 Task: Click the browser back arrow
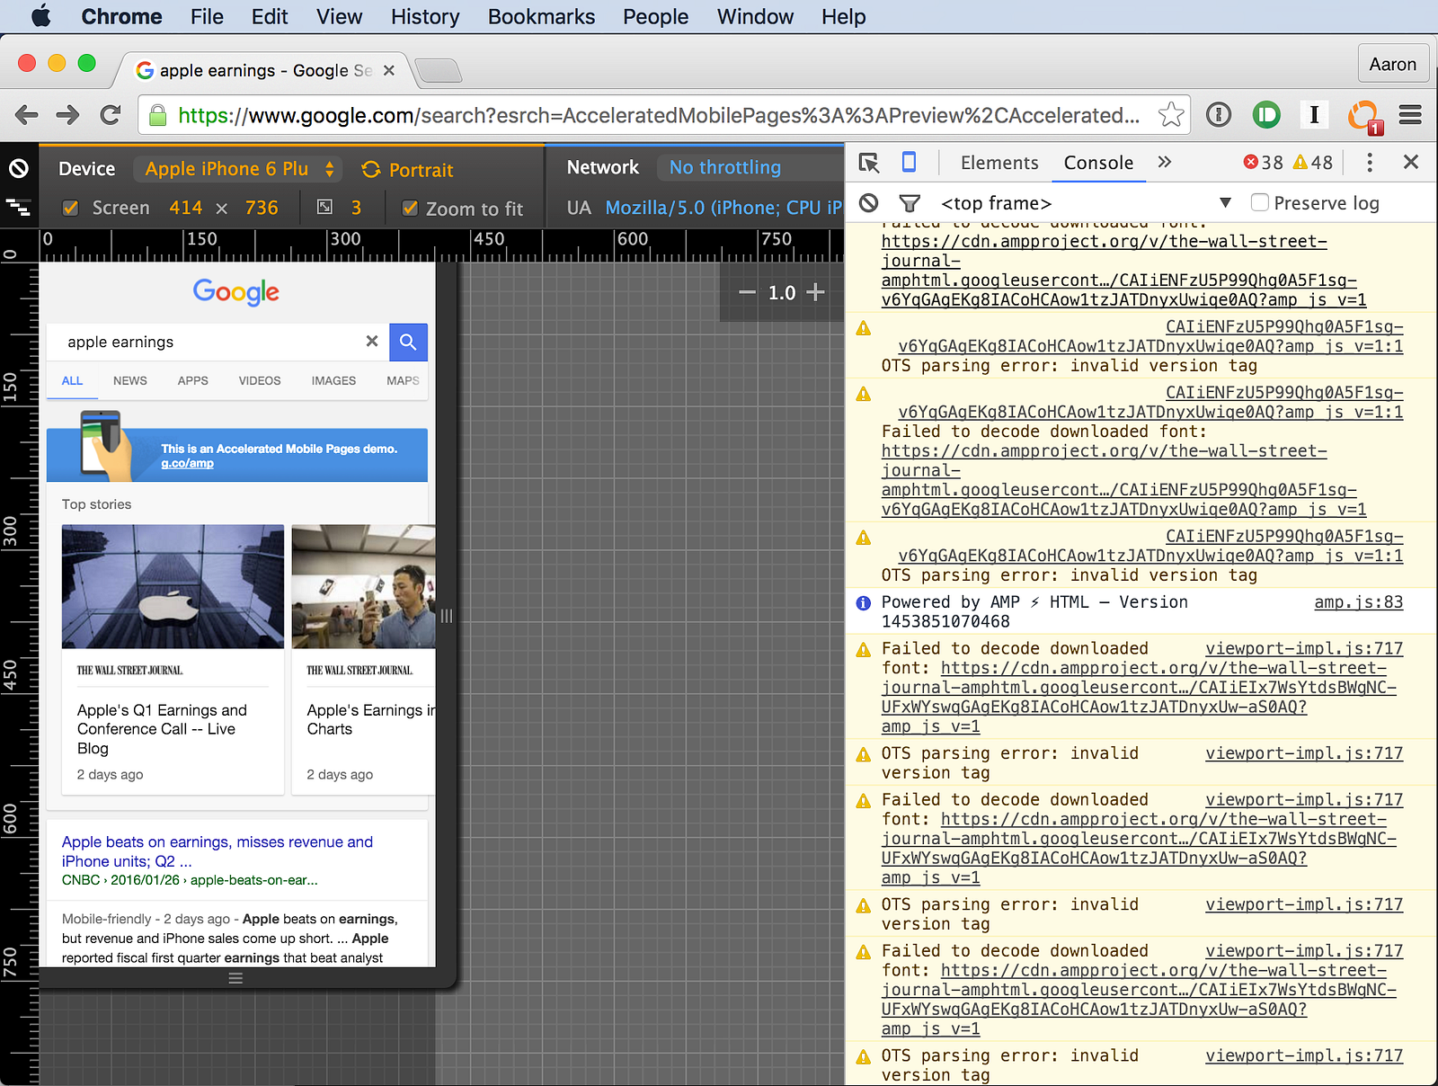tap(27, 115)
